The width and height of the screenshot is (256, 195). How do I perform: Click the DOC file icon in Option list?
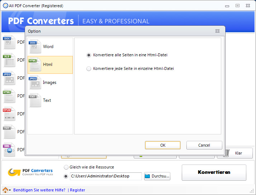(35, 47)
